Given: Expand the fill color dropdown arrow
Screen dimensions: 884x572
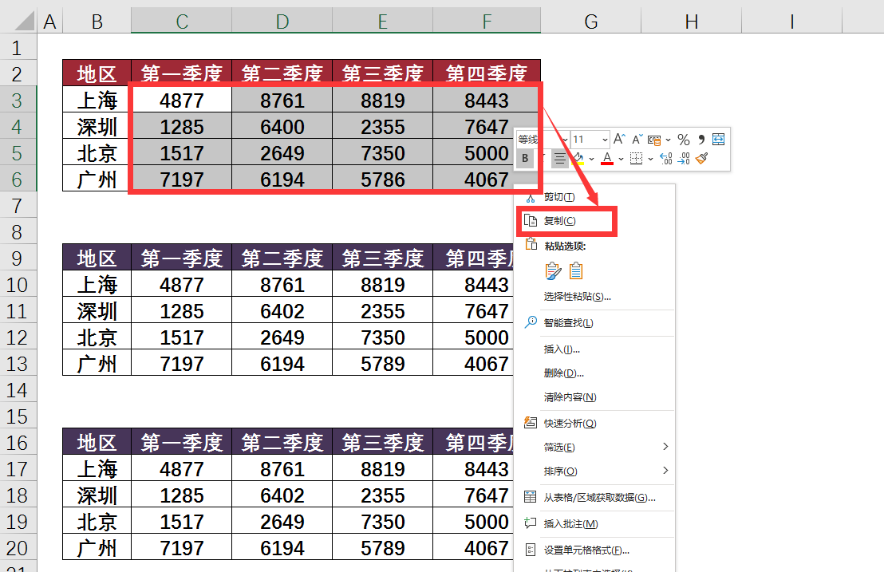Looking at the screenshot, I should pos(591,159).
